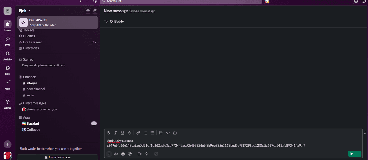
Task: Insert inline code formatting
Action: [x=168, y=133]
